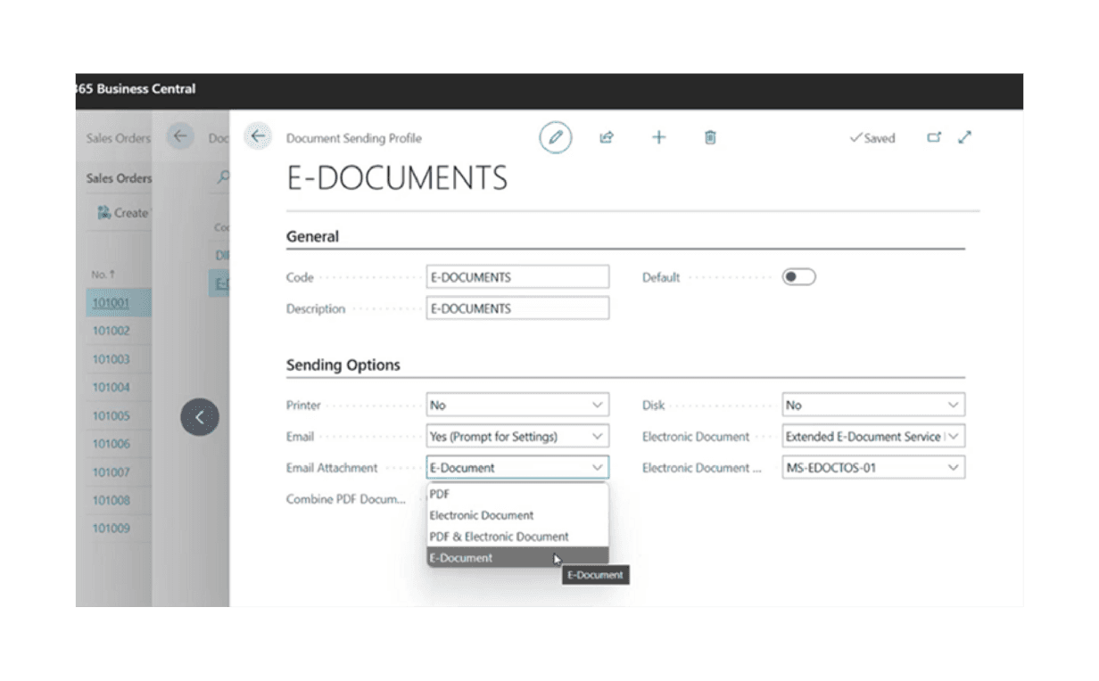Click the Description text field
This screenshot has height=681, width=1099.
(517, 308)
